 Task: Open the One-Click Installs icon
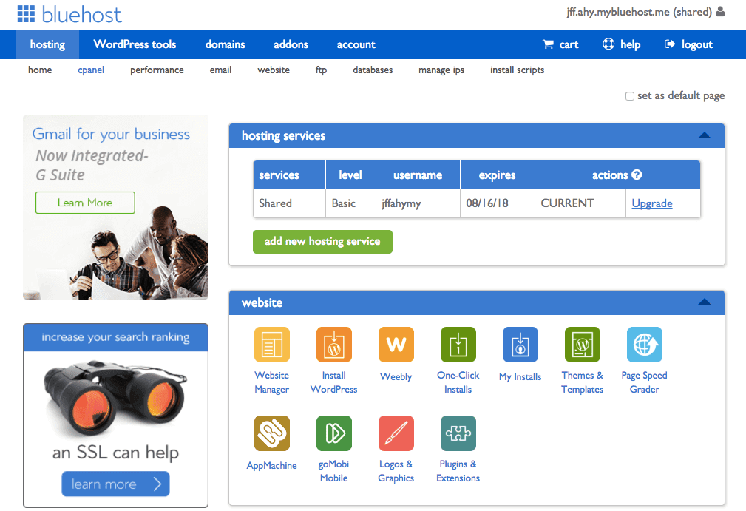458,345
